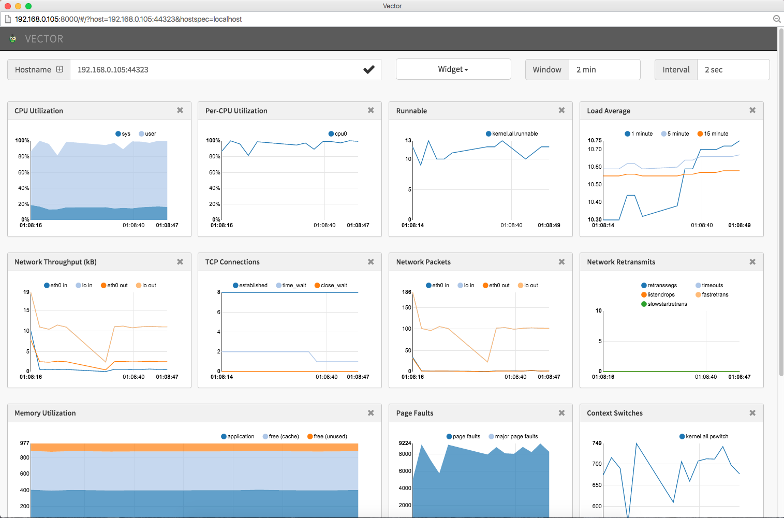784x518 pixels.
Task: Dismiss the Load Average widget
Action: coord(752,110)
